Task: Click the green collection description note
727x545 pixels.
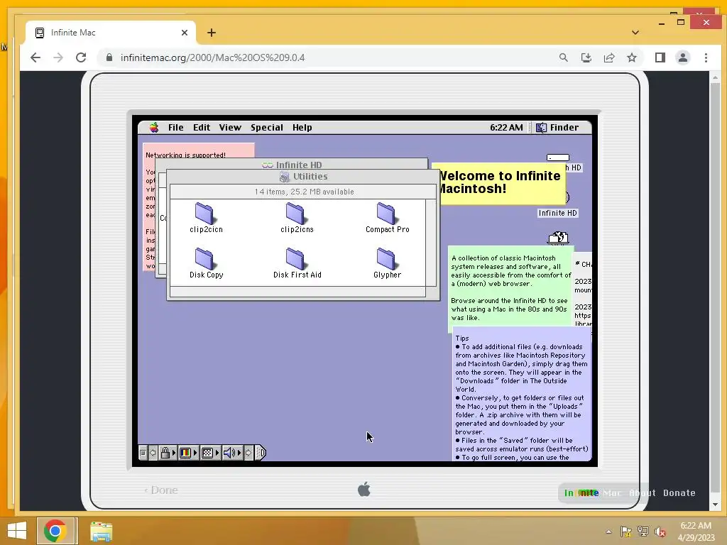Action: coord(510,288)
